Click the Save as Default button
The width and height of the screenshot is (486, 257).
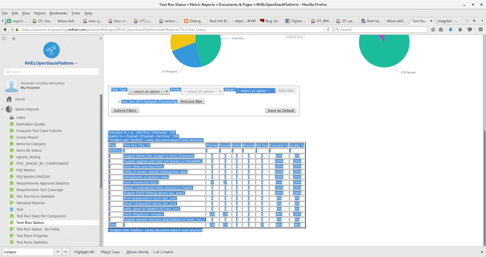[x=281, y=111]
